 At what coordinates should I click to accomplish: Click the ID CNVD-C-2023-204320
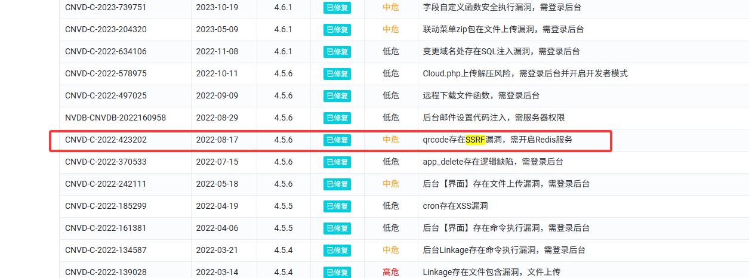pos(106,29)
